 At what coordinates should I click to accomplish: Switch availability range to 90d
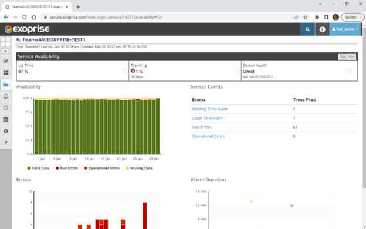[x=351, y=57]
